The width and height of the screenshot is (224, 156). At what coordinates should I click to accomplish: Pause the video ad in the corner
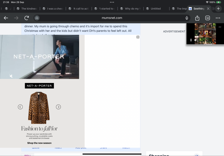pos(191,40)
